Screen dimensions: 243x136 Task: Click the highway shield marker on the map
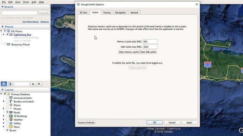click(208, 65)
